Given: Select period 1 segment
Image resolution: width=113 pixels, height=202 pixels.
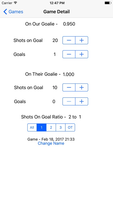Looking at the screenshot, I should [42, 128].
